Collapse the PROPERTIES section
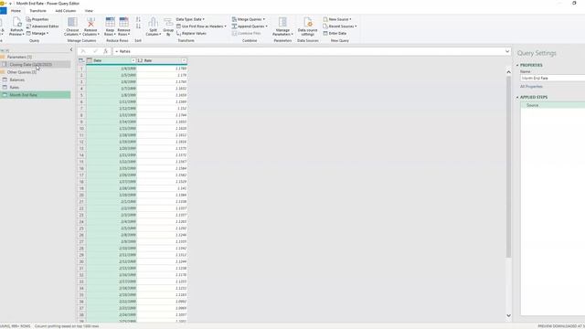 pyautogui.click(x=518, y=65)
